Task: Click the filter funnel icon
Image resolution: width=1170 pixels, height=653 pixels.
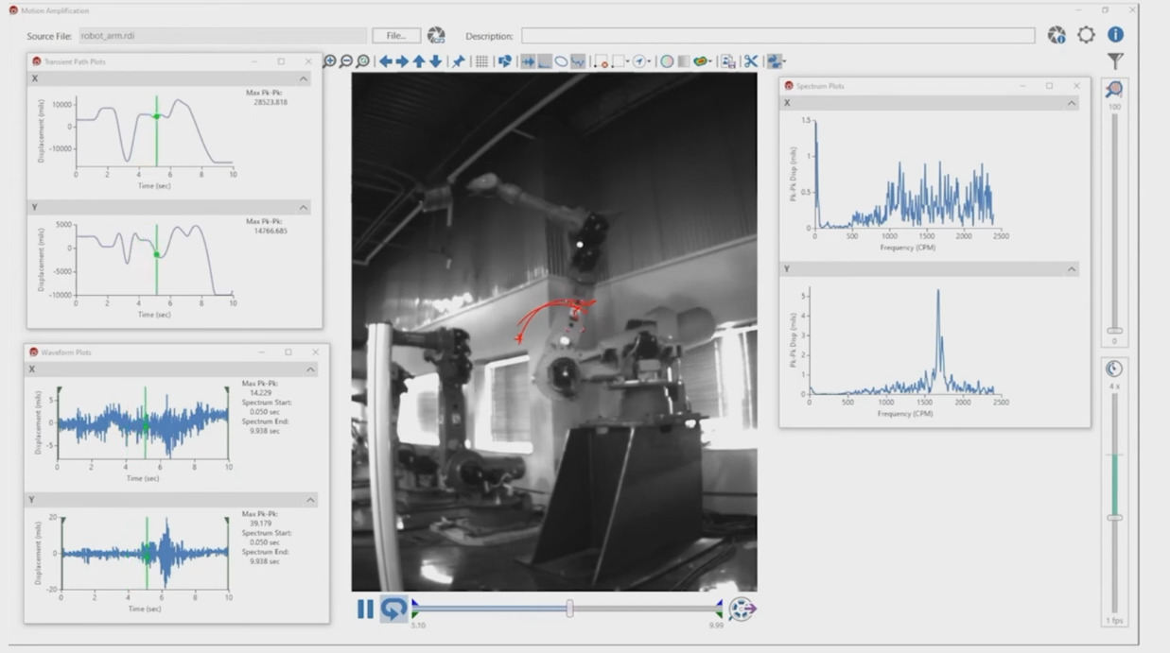Action: tap(1115, 61)
